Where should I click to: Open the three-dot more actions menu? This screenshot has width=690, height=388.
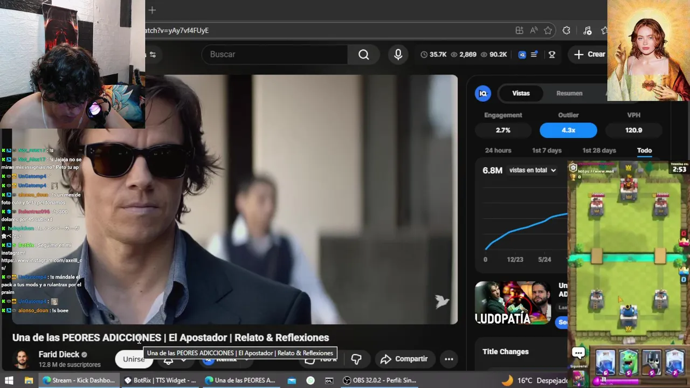click(448, 359)
